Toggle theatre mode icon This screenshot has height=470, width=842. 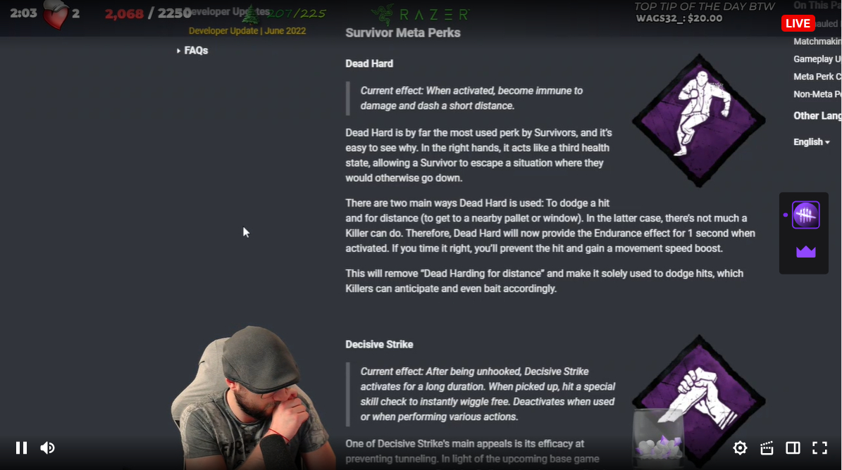[793, 447]
